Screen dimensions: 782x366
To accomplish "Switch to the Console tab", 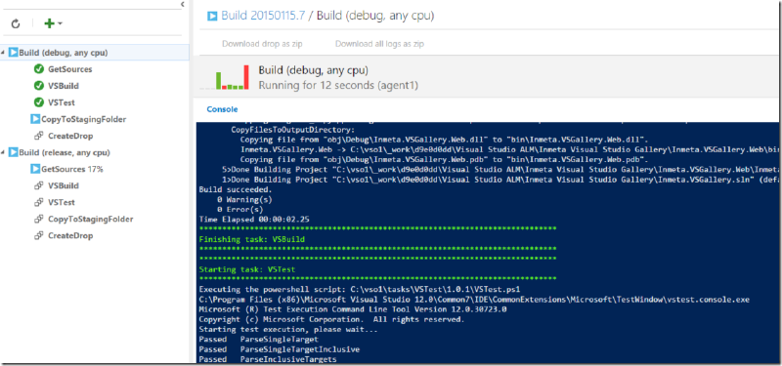I will click(222, 109).
